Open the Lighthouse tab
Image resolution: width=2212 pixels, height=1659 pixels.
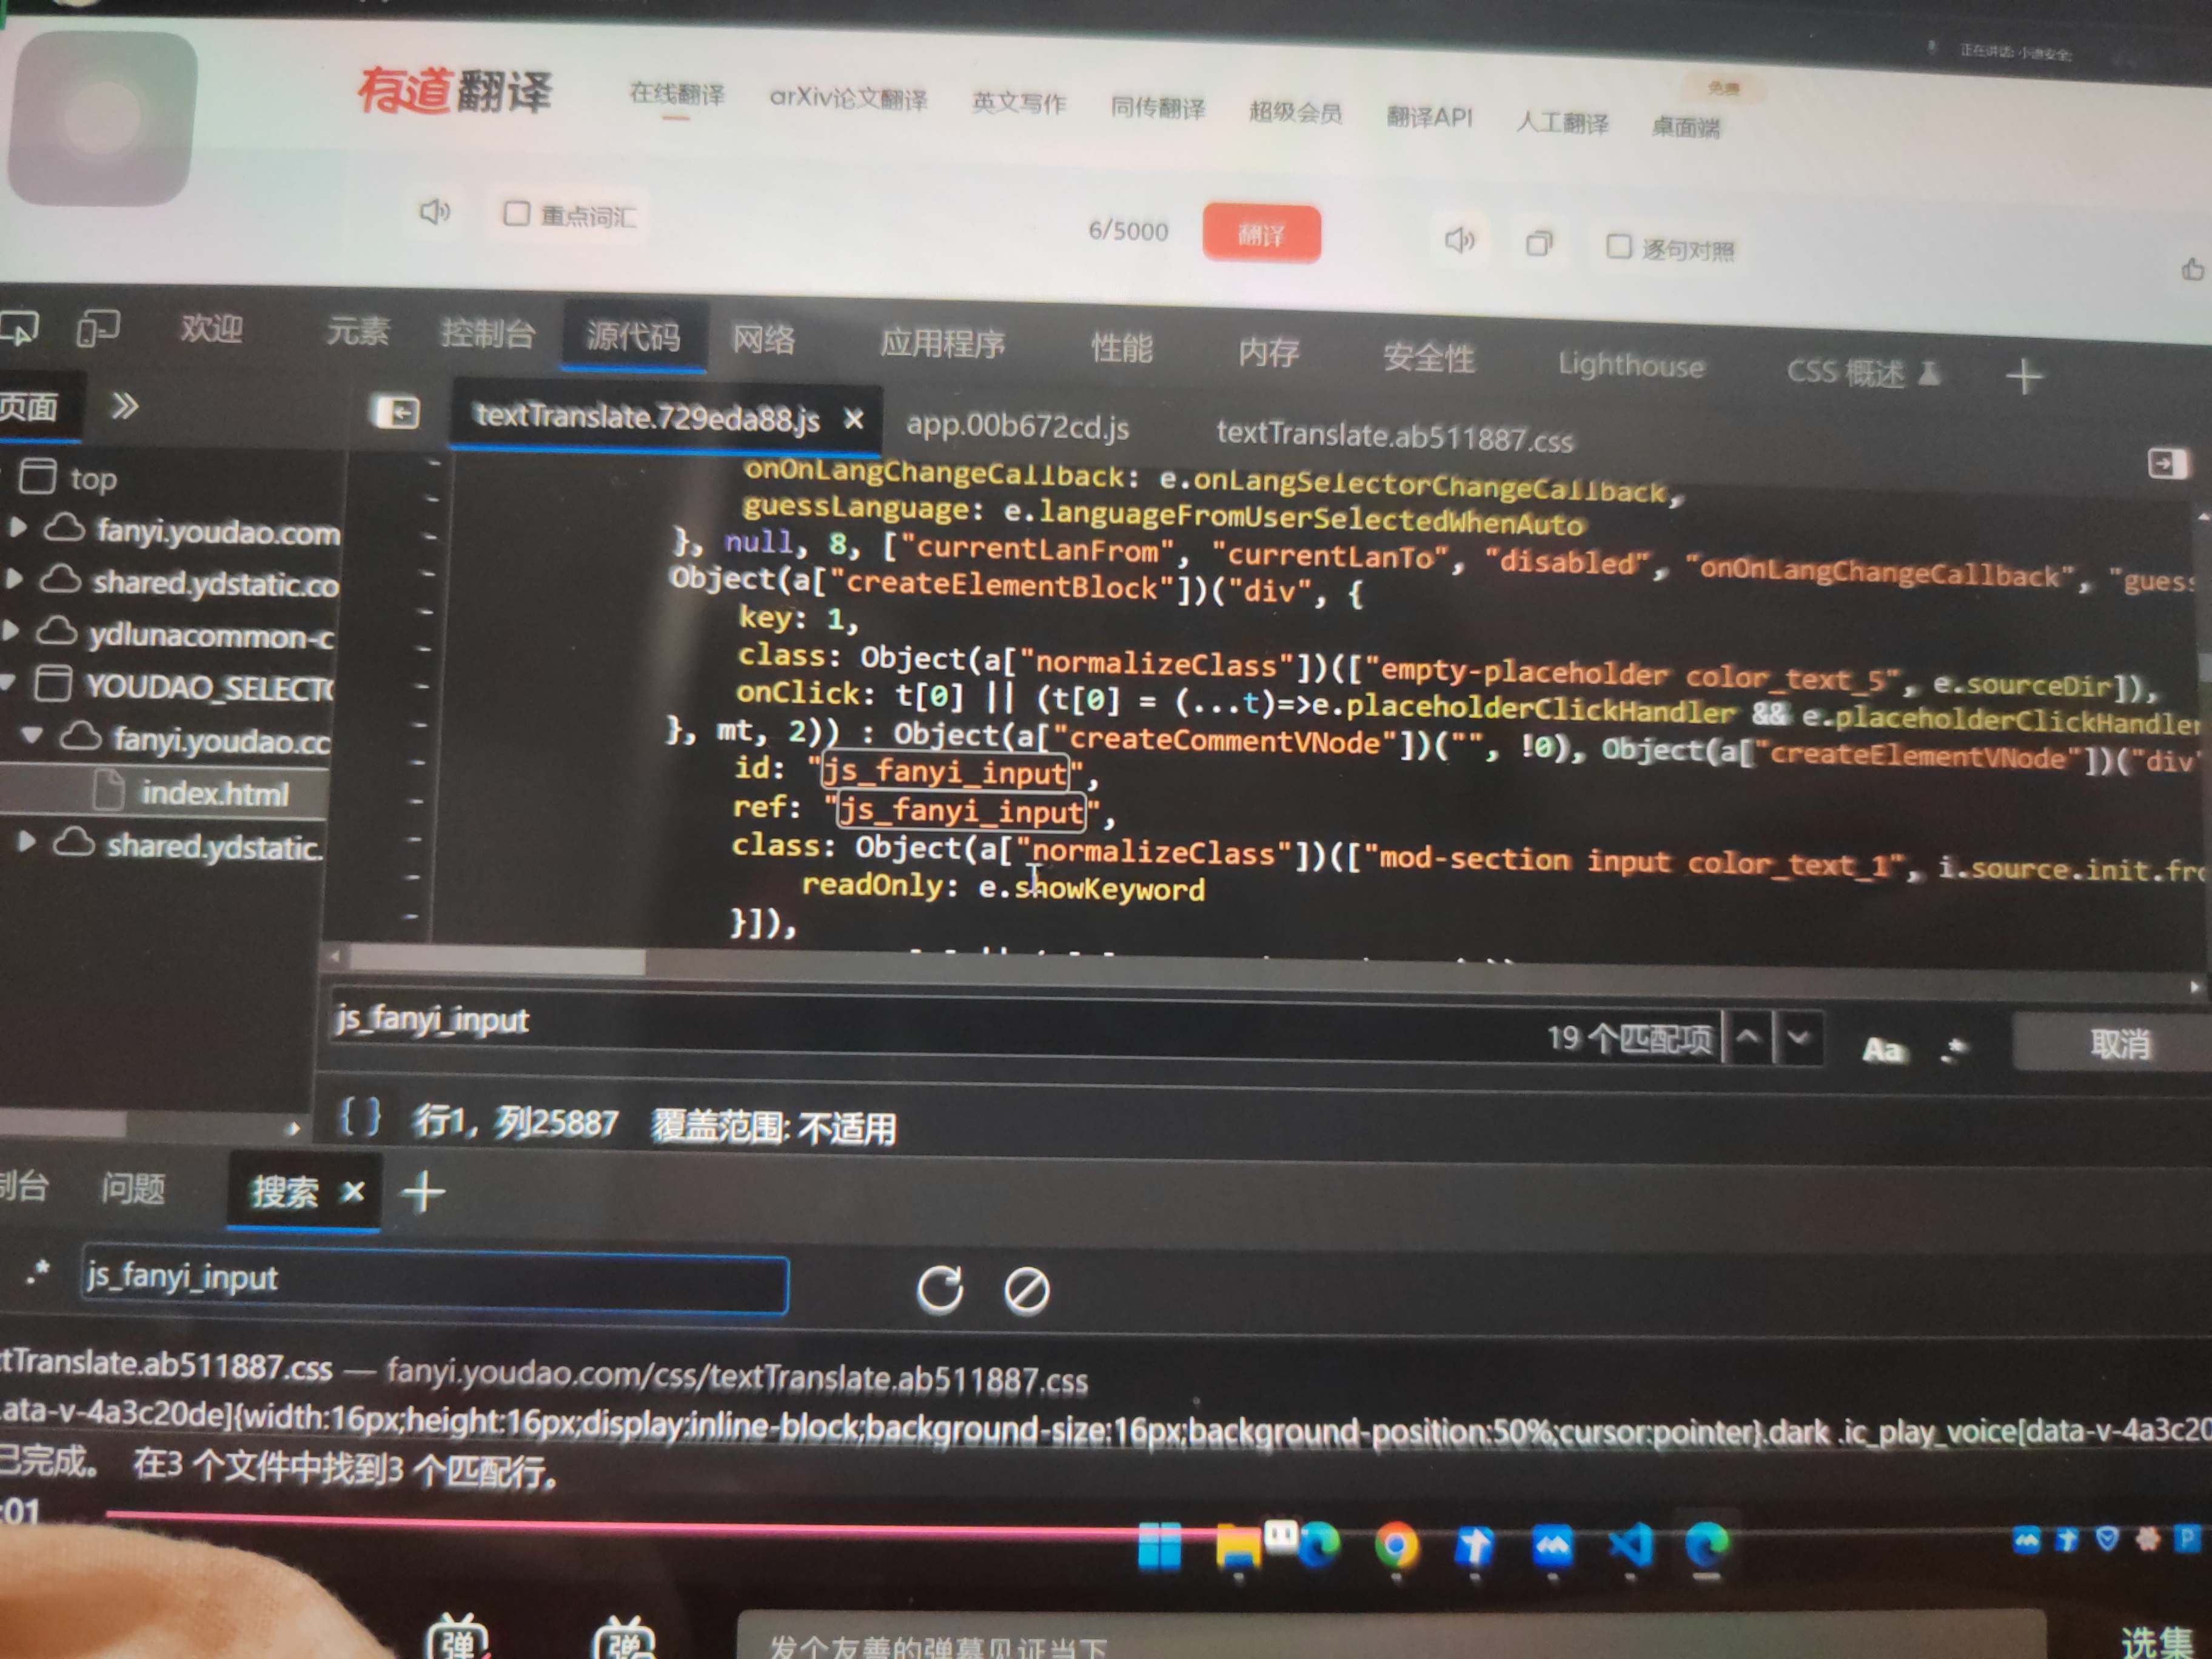click(1631, 364)
